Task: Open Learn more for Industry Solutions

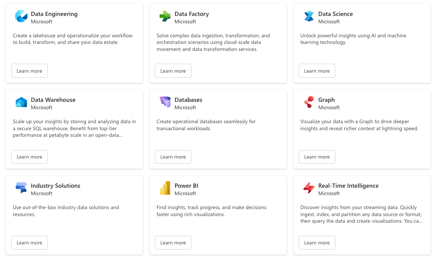Action: (30, 243)
